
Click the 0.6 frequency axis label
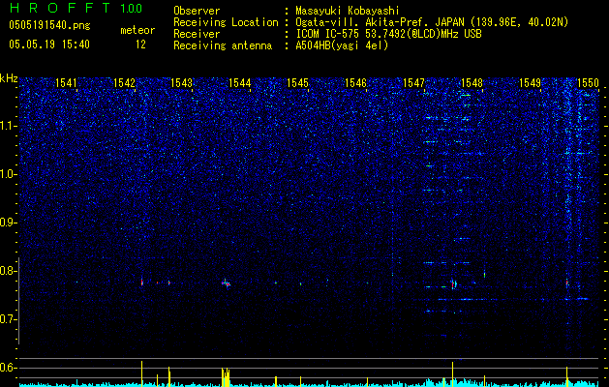click(x=9, y=368)
